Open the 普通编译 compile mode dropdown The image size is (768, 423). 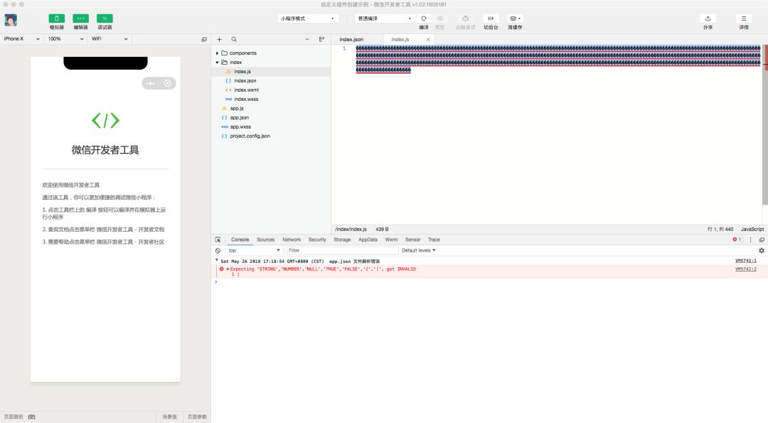(x=385, y=18)
